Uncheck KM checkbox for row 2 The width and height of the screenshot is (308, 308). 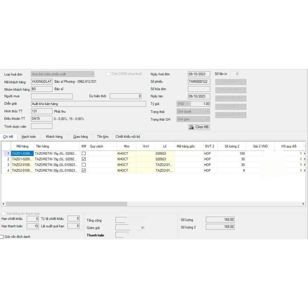pos(84,159)
